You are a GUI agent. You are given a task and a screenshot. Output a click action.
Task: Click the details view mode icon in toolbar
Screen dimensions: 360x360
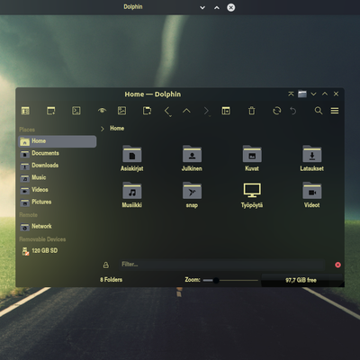coord(25,111)
